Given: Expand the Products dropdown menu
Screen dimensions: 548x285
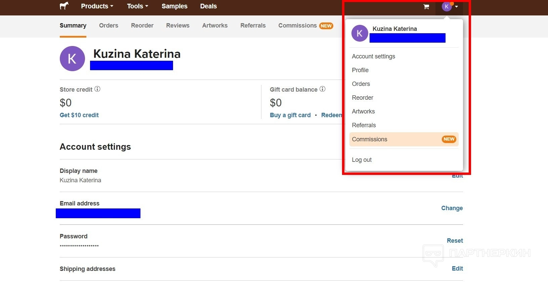Looking at the screenshot, I should click(97, 6).
